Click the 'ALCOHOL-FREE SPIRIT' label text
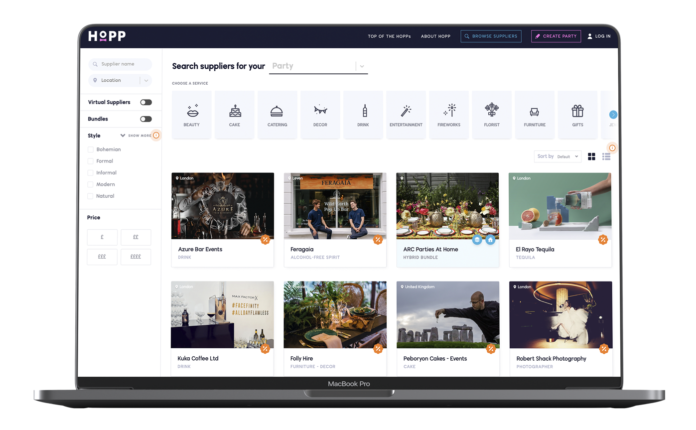 (315, 258)
